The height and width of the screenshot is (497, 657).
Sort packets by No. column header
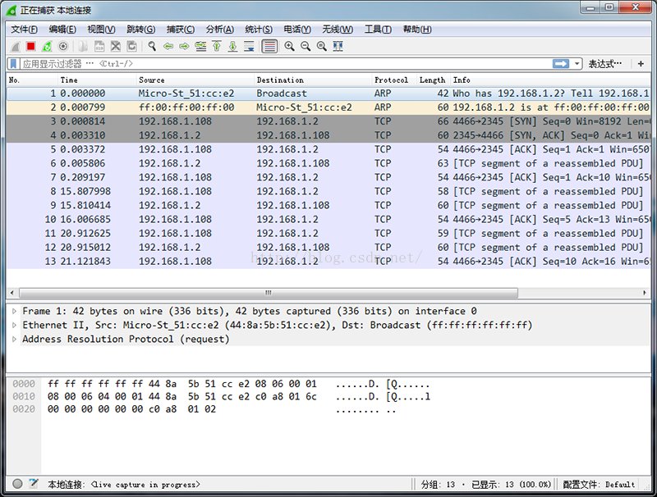[x=32, y=80]
